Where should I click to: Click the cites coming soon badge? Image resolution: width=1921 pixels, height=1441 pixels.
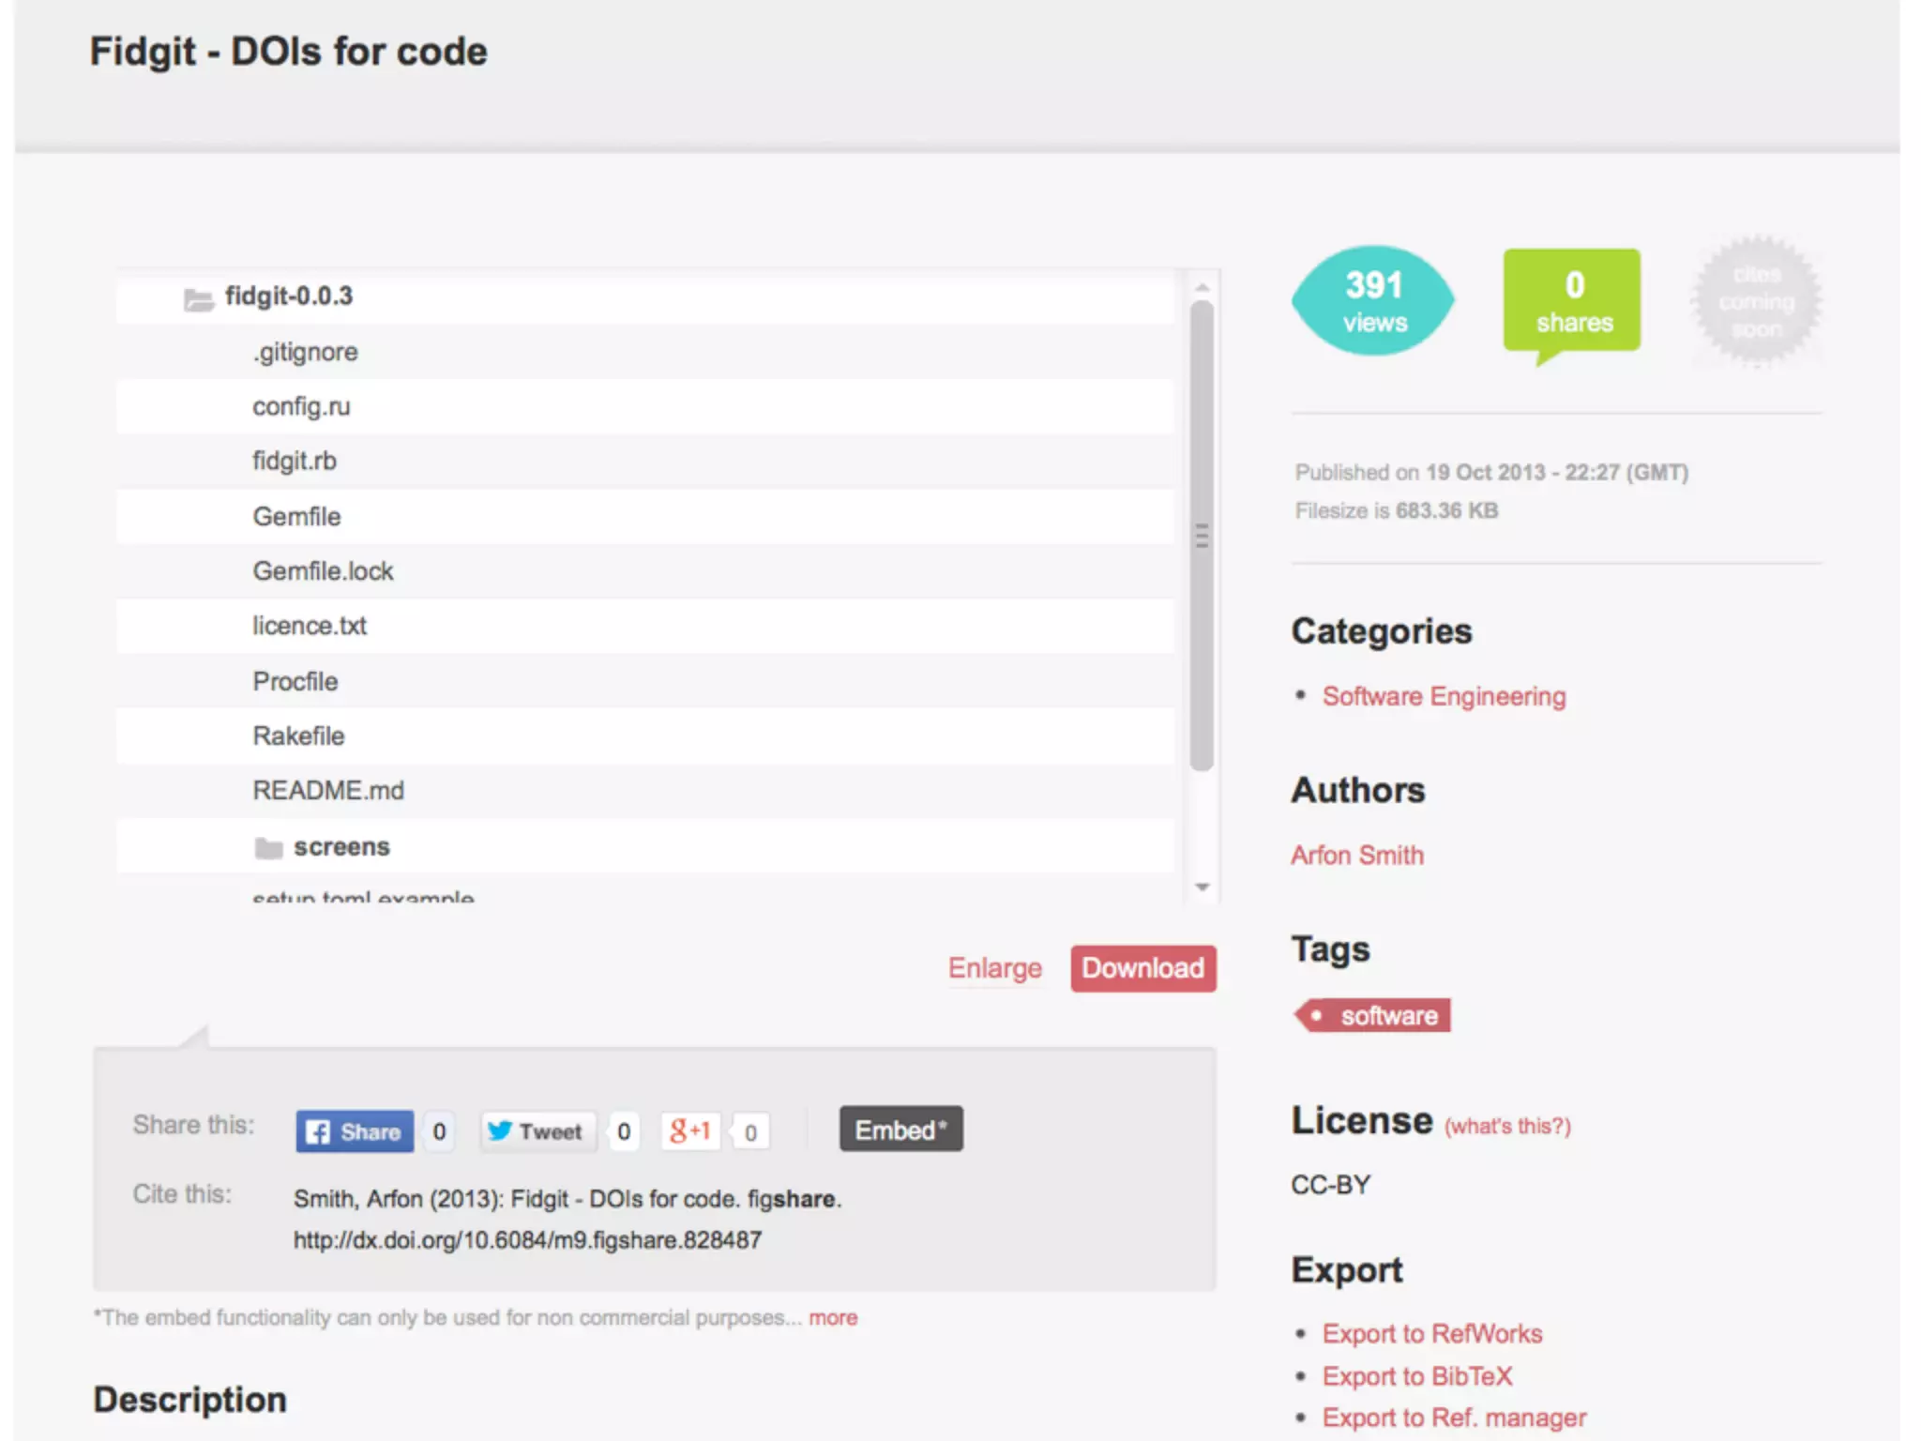tap(1755, 301)
